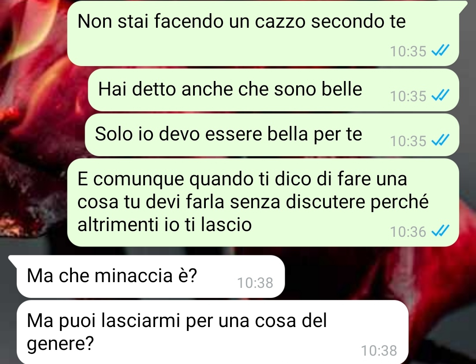Tap read ticks beside "Solo io devo essere bella"
Image resolution: width=476 pixels, height=364 pixels.
[440, 140]
